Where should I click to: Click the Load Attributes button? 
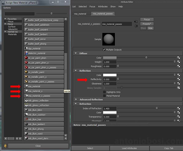tap(129, 148)
